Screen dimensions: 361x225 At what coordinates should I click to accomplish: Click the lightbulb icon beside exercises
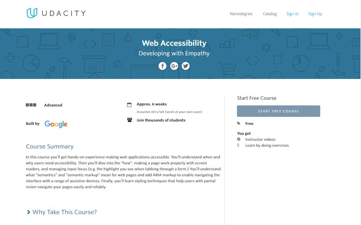point(238,145)
